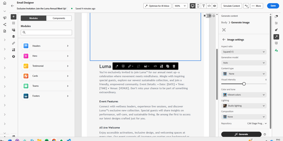The image size is (283, 141).
Task: Switch to the Modules tab
Action: tap(34, 18)
